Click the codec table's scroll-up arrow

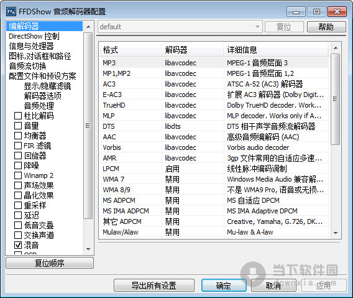coord(336,48)
